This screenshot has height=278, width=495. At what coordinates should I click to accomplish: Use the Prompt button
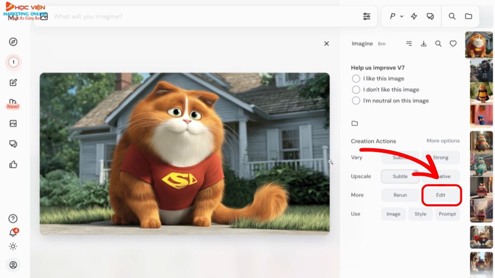coord(448,214)
